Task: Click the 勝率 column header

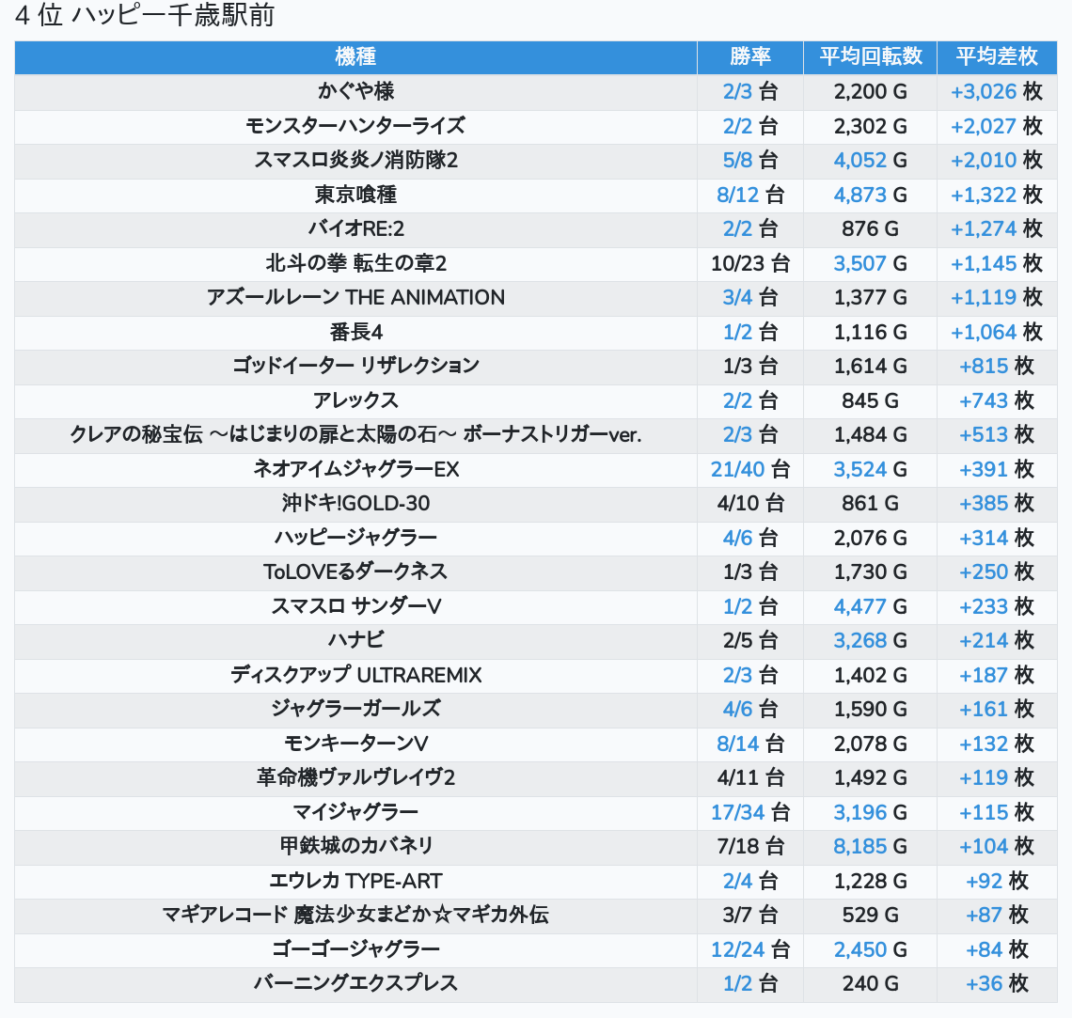Action: coord(749,56)
